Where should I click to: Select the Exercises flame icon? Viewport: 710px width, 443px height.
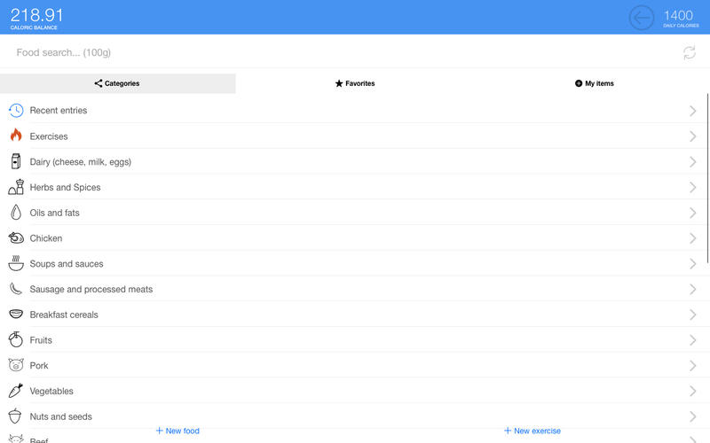16,136
